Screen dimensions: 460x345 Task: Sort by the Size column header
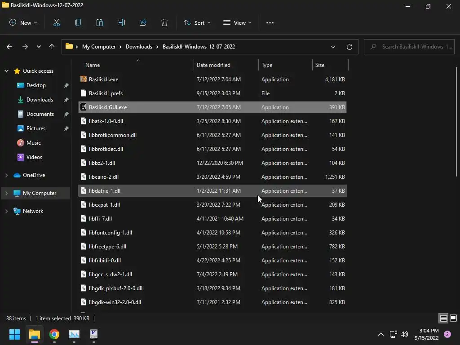(x=330, y=65)
